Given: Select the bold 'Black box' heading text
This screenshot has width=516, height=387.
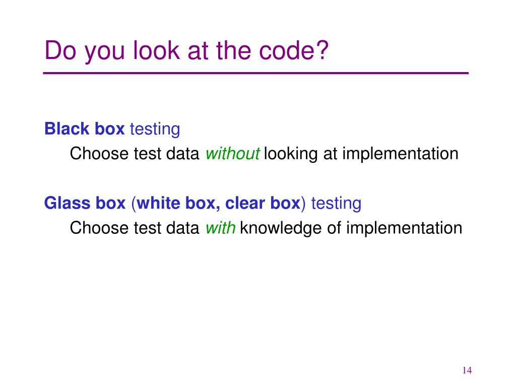Looking at the screenshot, I should click(x=85, y=128).
